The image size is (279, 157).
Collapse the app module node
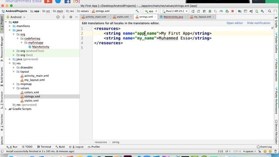click(6, 22)
